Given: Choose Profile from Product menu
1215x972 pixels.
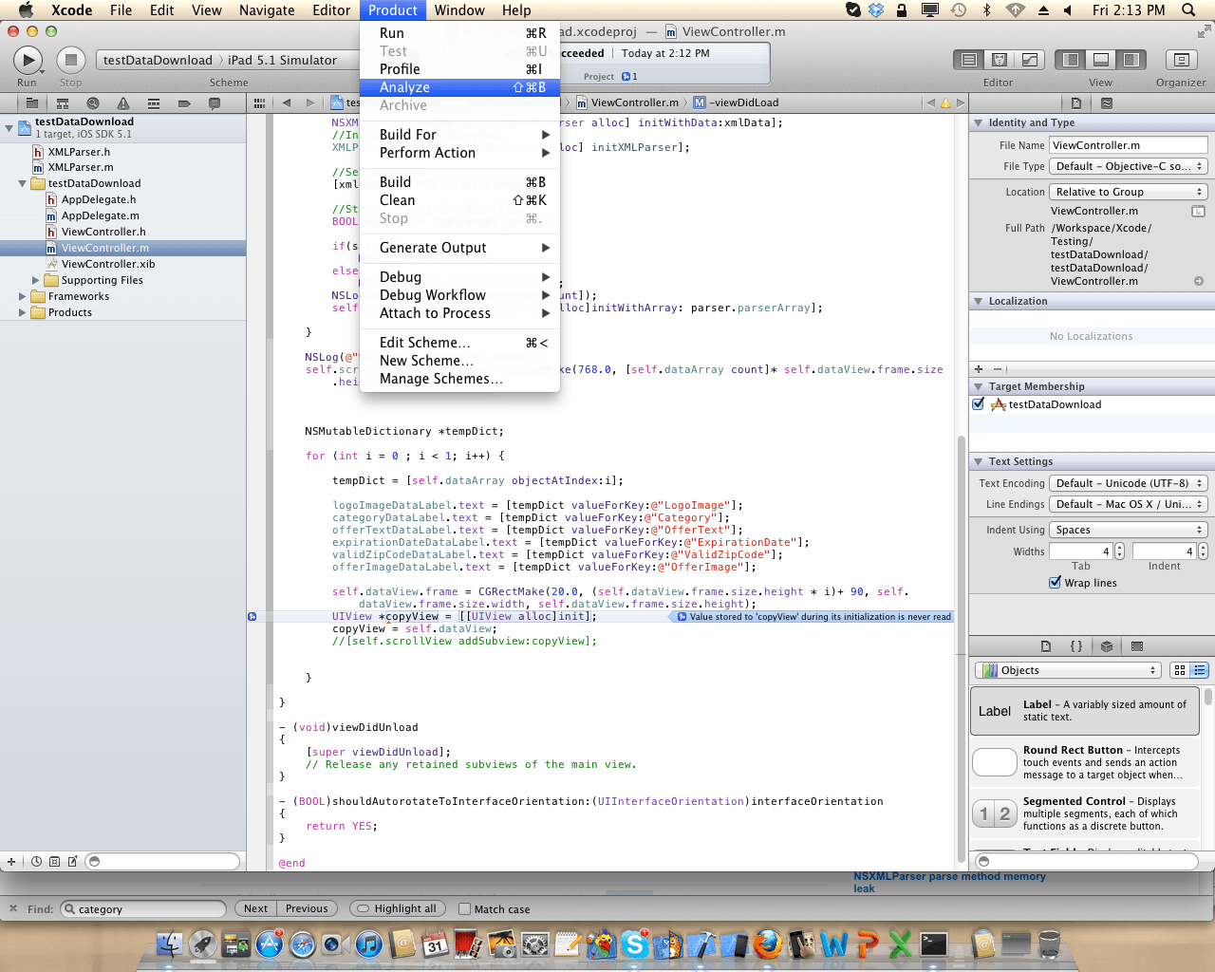Looking at the screenshot, I should click(x=460, y=69).
